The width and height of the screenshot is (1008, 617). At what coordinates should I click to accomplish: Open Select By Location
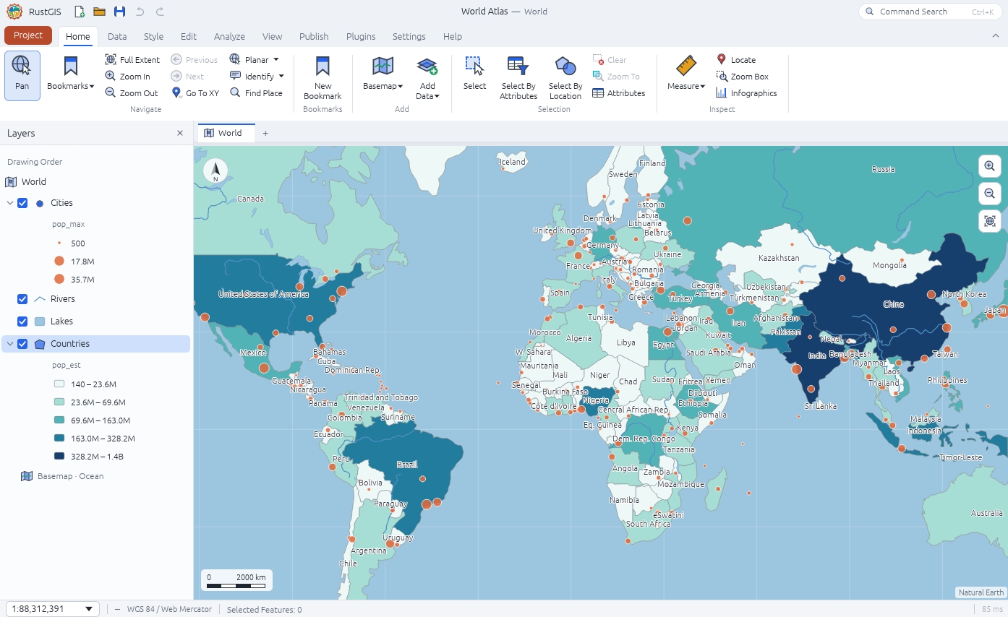[x=565, y=78]
